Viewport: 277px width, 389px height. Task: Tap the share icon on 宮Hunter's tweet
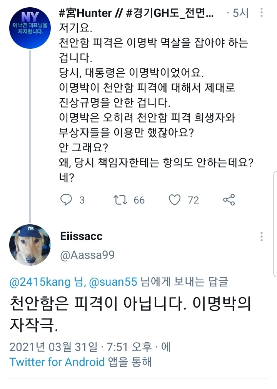pyautogui.click(x=229, y=200)
